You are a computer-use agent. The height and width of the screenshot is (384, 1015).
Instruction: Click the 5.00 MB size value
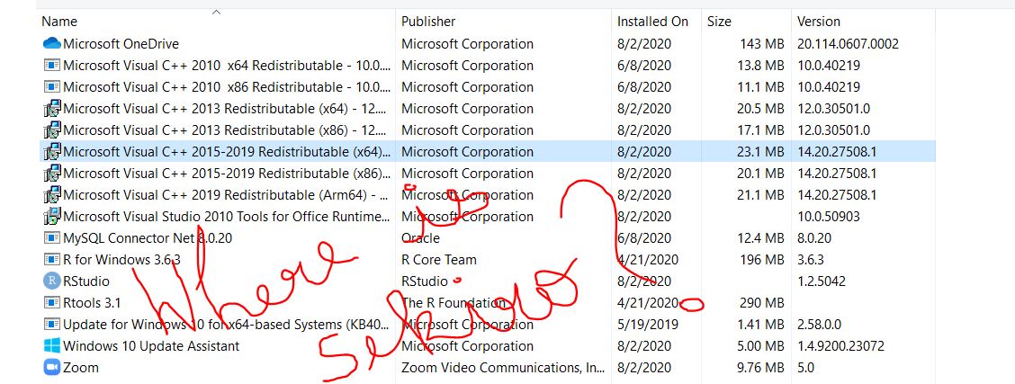760,346
